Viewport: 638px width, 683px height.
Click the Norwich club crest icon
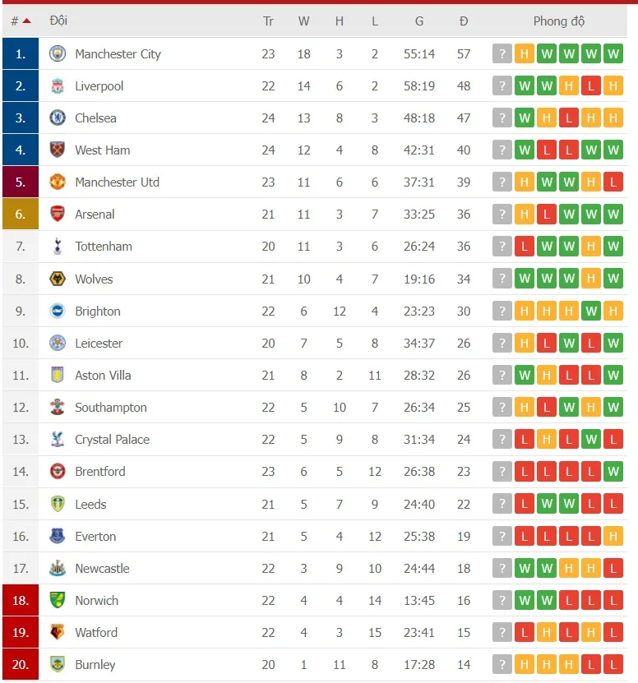tap(57, 601)
